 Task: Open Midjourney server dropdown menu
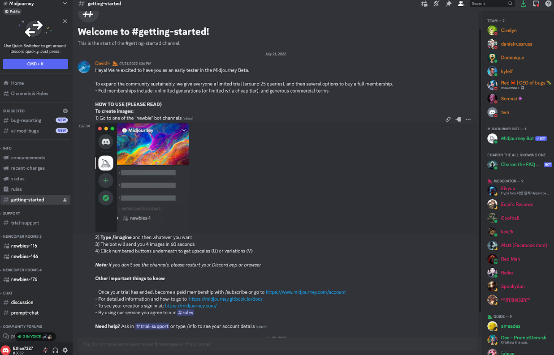tap(65, 4)
